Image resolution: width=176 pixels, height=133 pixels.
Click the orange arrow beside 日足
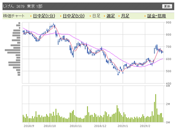pyautogui.click(x=90, y=16)
